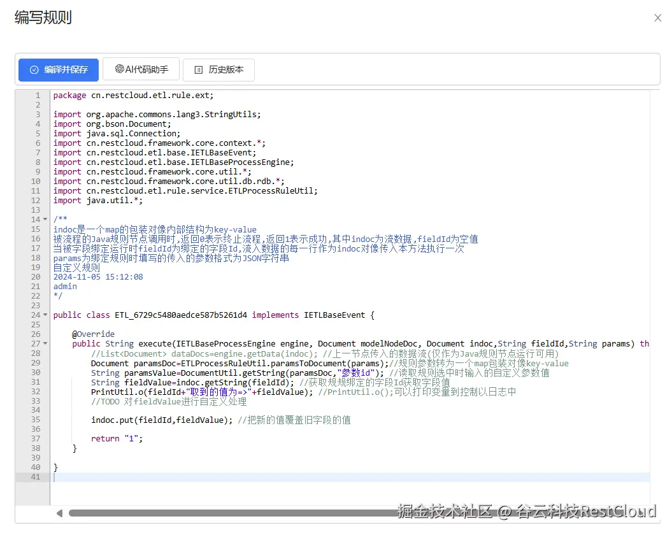672x535 pixels.
Task: Click the comment date 2024-11-05 15:12:08
Action: pyautogui.click(x=98, y=277)
